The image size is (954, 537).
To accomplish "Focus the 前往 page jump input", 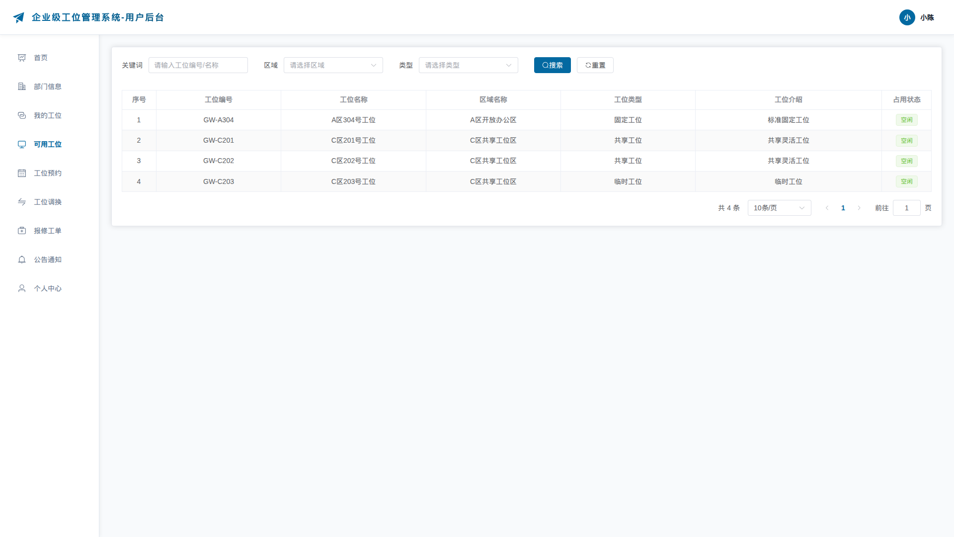I will [907, 208].
